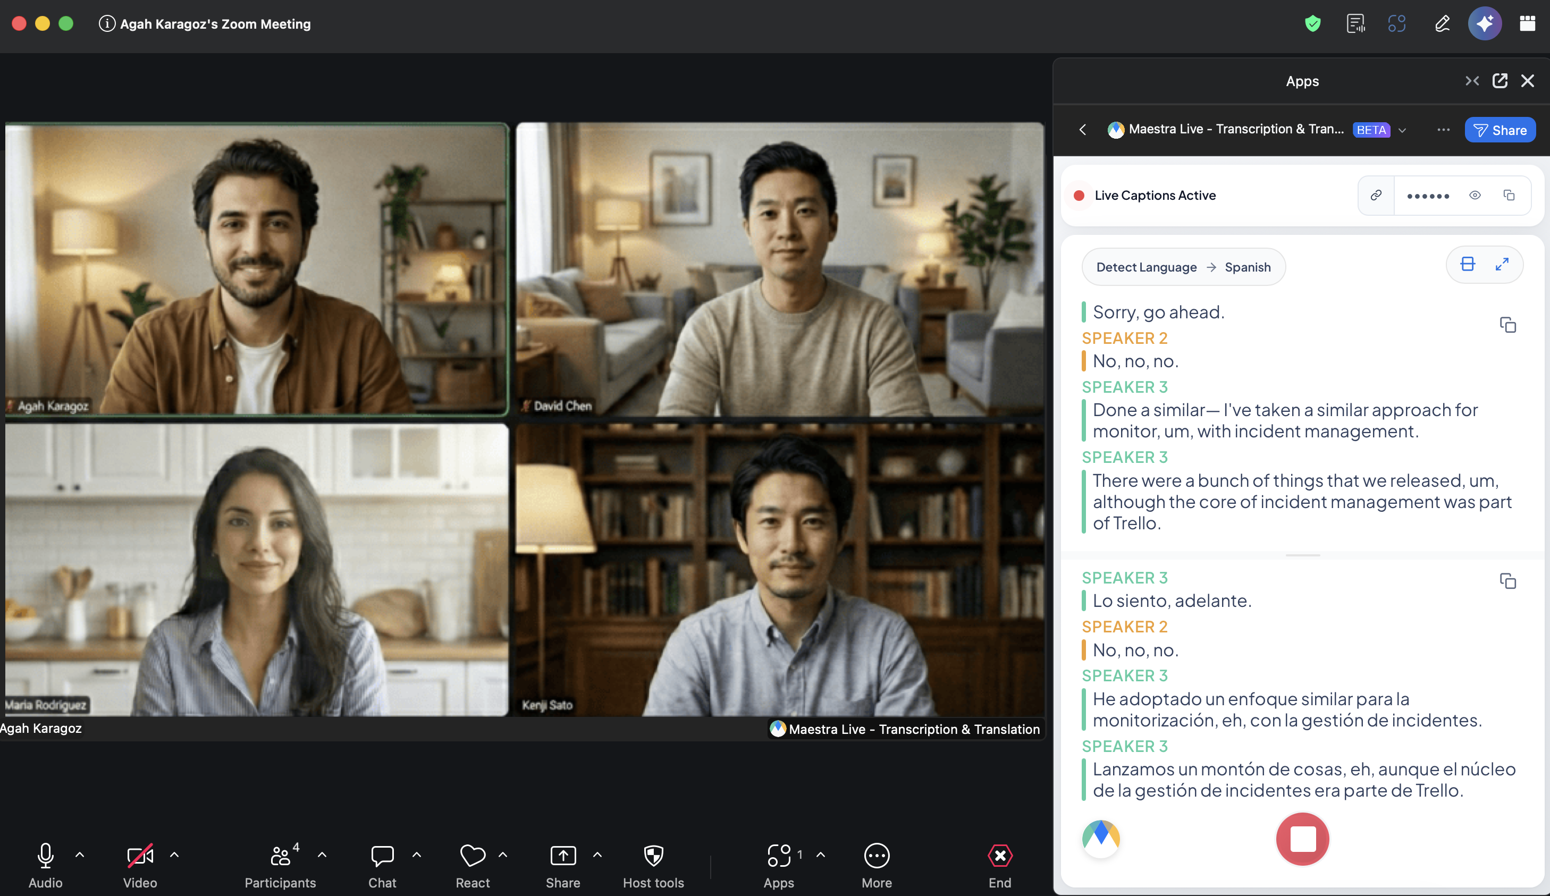Image resolution: width=1550 pixels, height=896 pixels.
Task: Reveal the hidden passcode eye icon
Action: 1475,195
